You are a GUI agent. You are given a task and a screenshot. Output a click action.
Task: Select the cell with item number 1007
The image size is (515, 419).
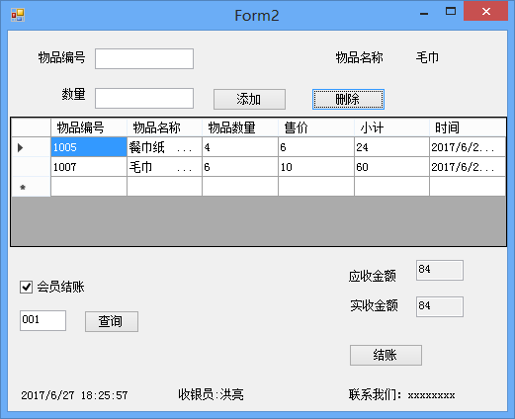89,167
